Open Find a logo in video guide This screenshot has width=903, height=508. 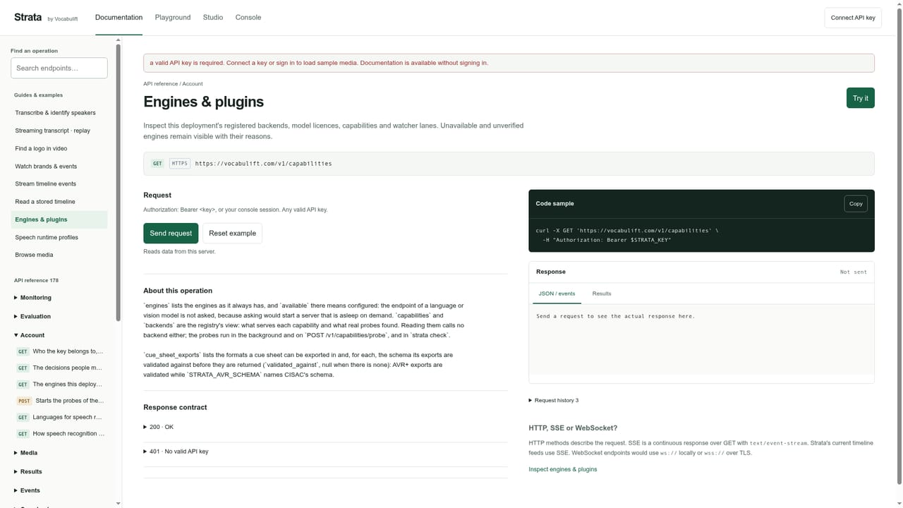pyautogui.click(x=59, y=148)
